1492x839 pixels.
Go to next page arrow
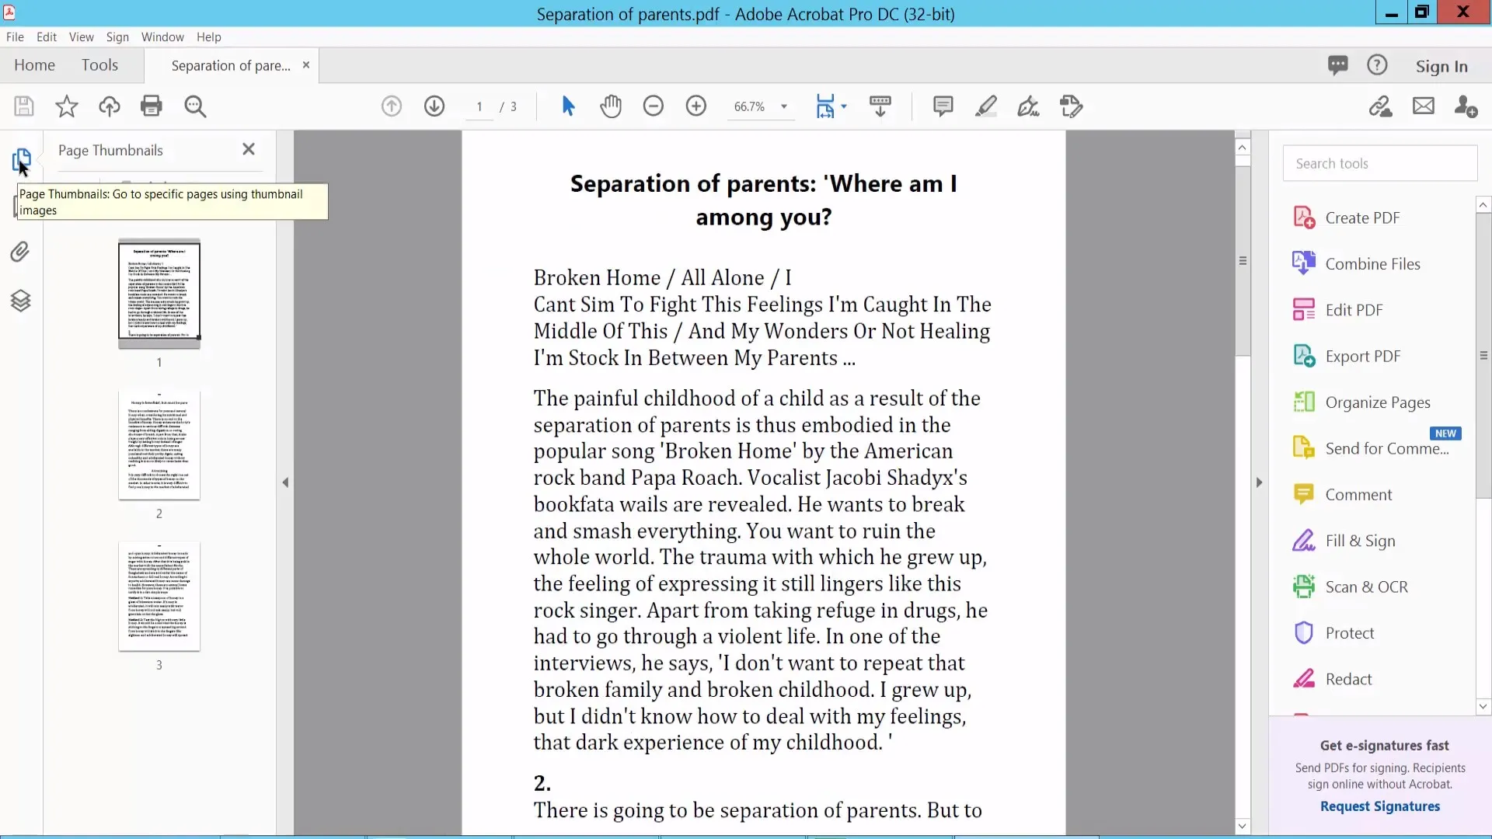coord(434,106)
